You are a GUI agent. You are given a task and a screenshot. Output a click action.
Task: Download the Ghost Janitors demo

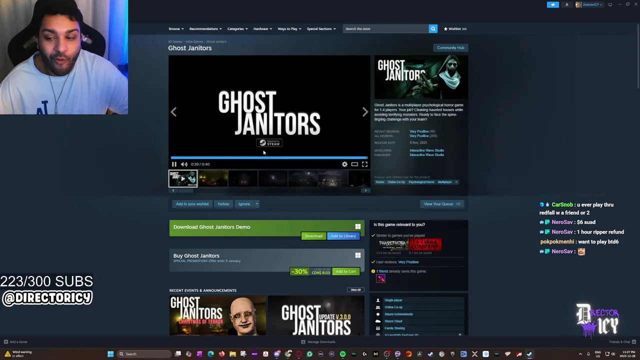[313, 236]
